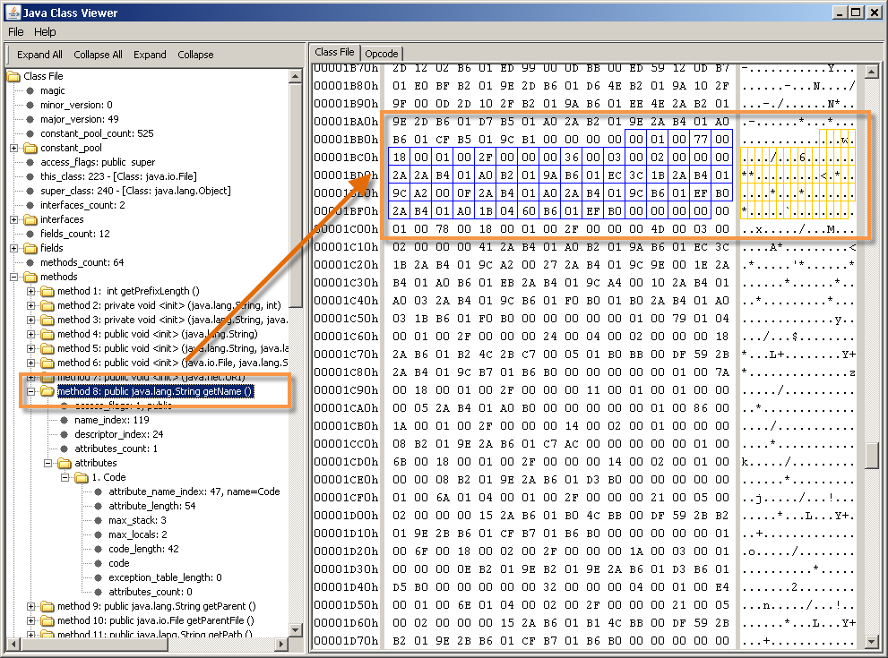Viewport: 888px width, 658px height.
Task: Select methods_count: 64 entry
Action: point(82,262)
